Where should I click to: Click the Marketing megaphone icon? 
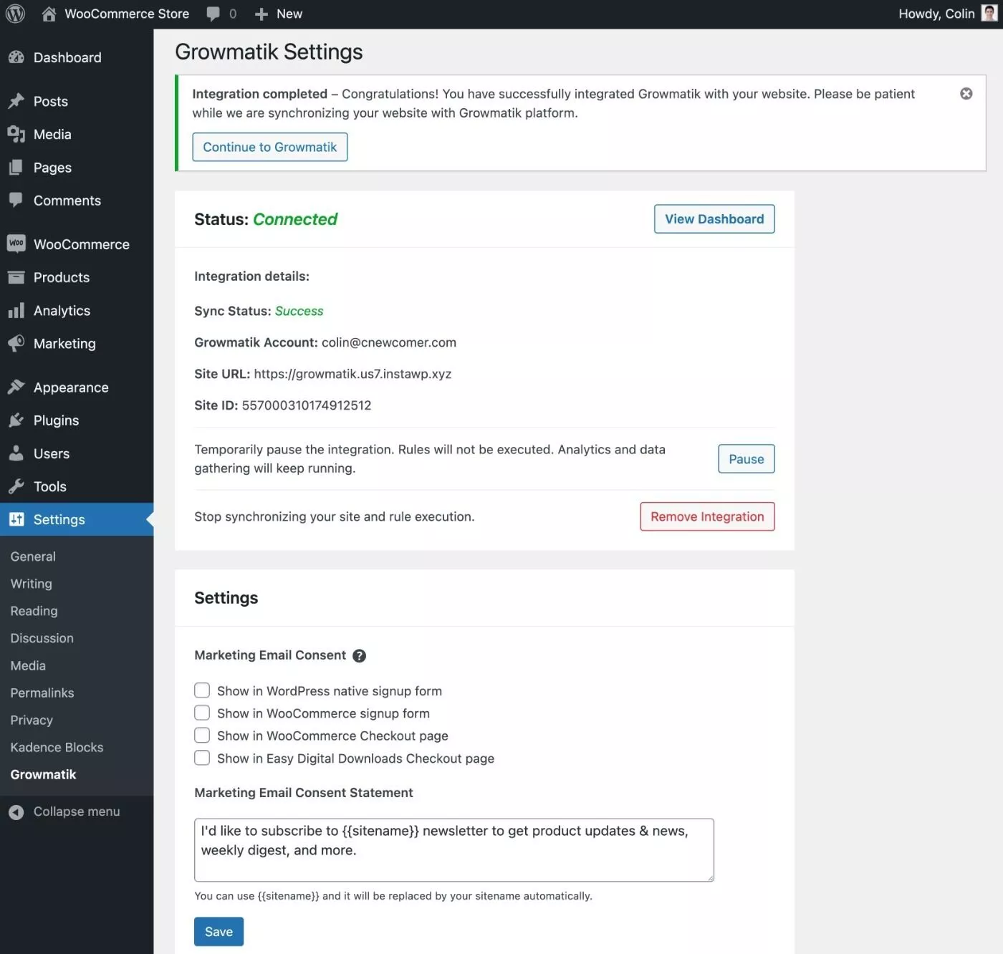point(16,343)
